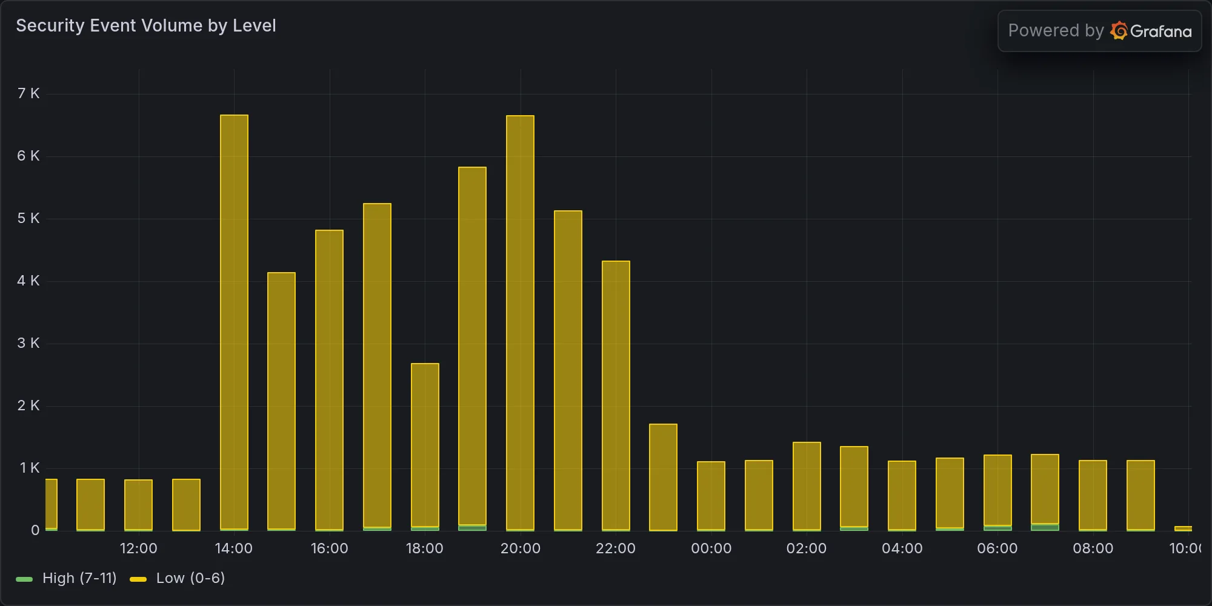Click the 00:00 x-axis label
This screenshot has height=606, width=1212.
tap(711, 548)
